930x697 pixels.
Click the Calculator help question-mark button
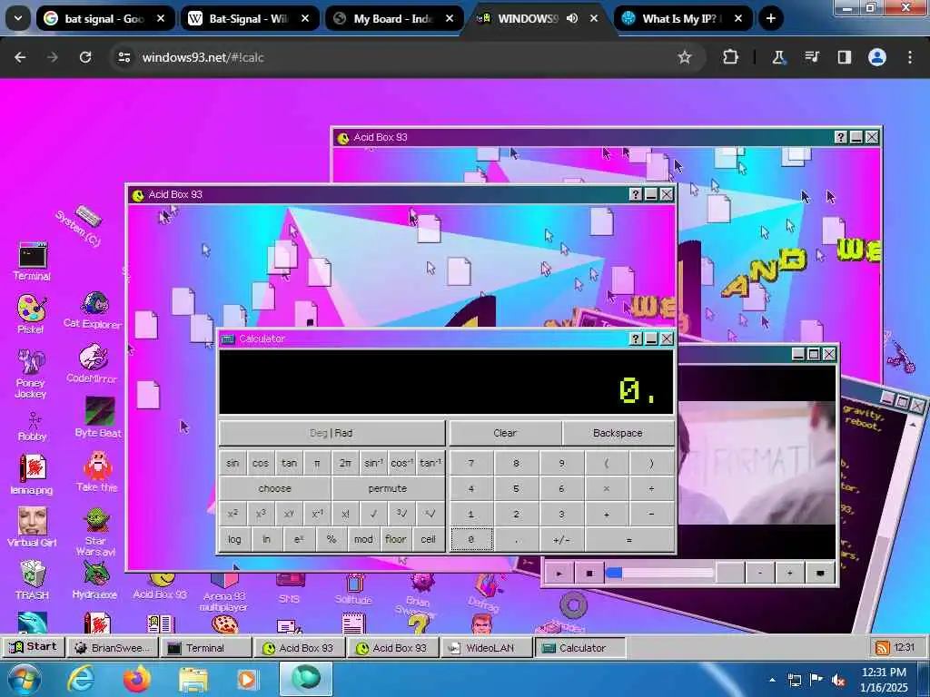[x=635, y=339]
